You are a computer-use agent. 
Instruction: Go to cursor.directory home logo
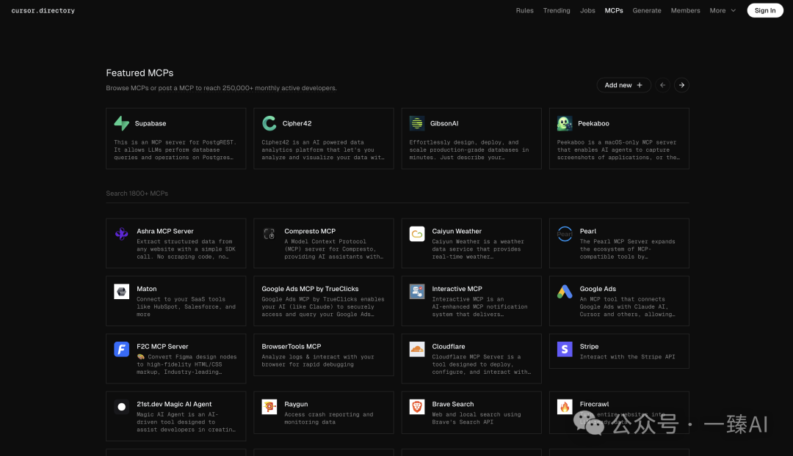pyautogui.click(x=43, y=10)
